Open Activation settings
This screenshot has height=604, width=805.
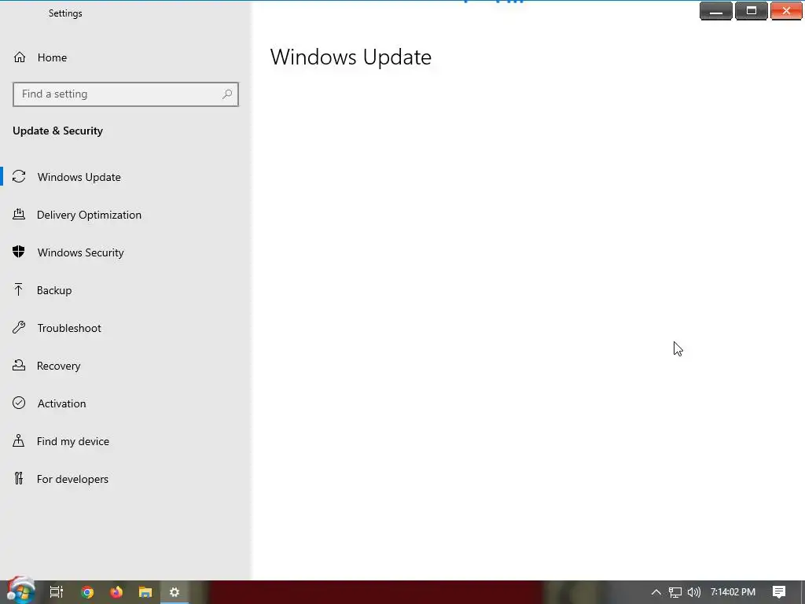tap(126, 403)
